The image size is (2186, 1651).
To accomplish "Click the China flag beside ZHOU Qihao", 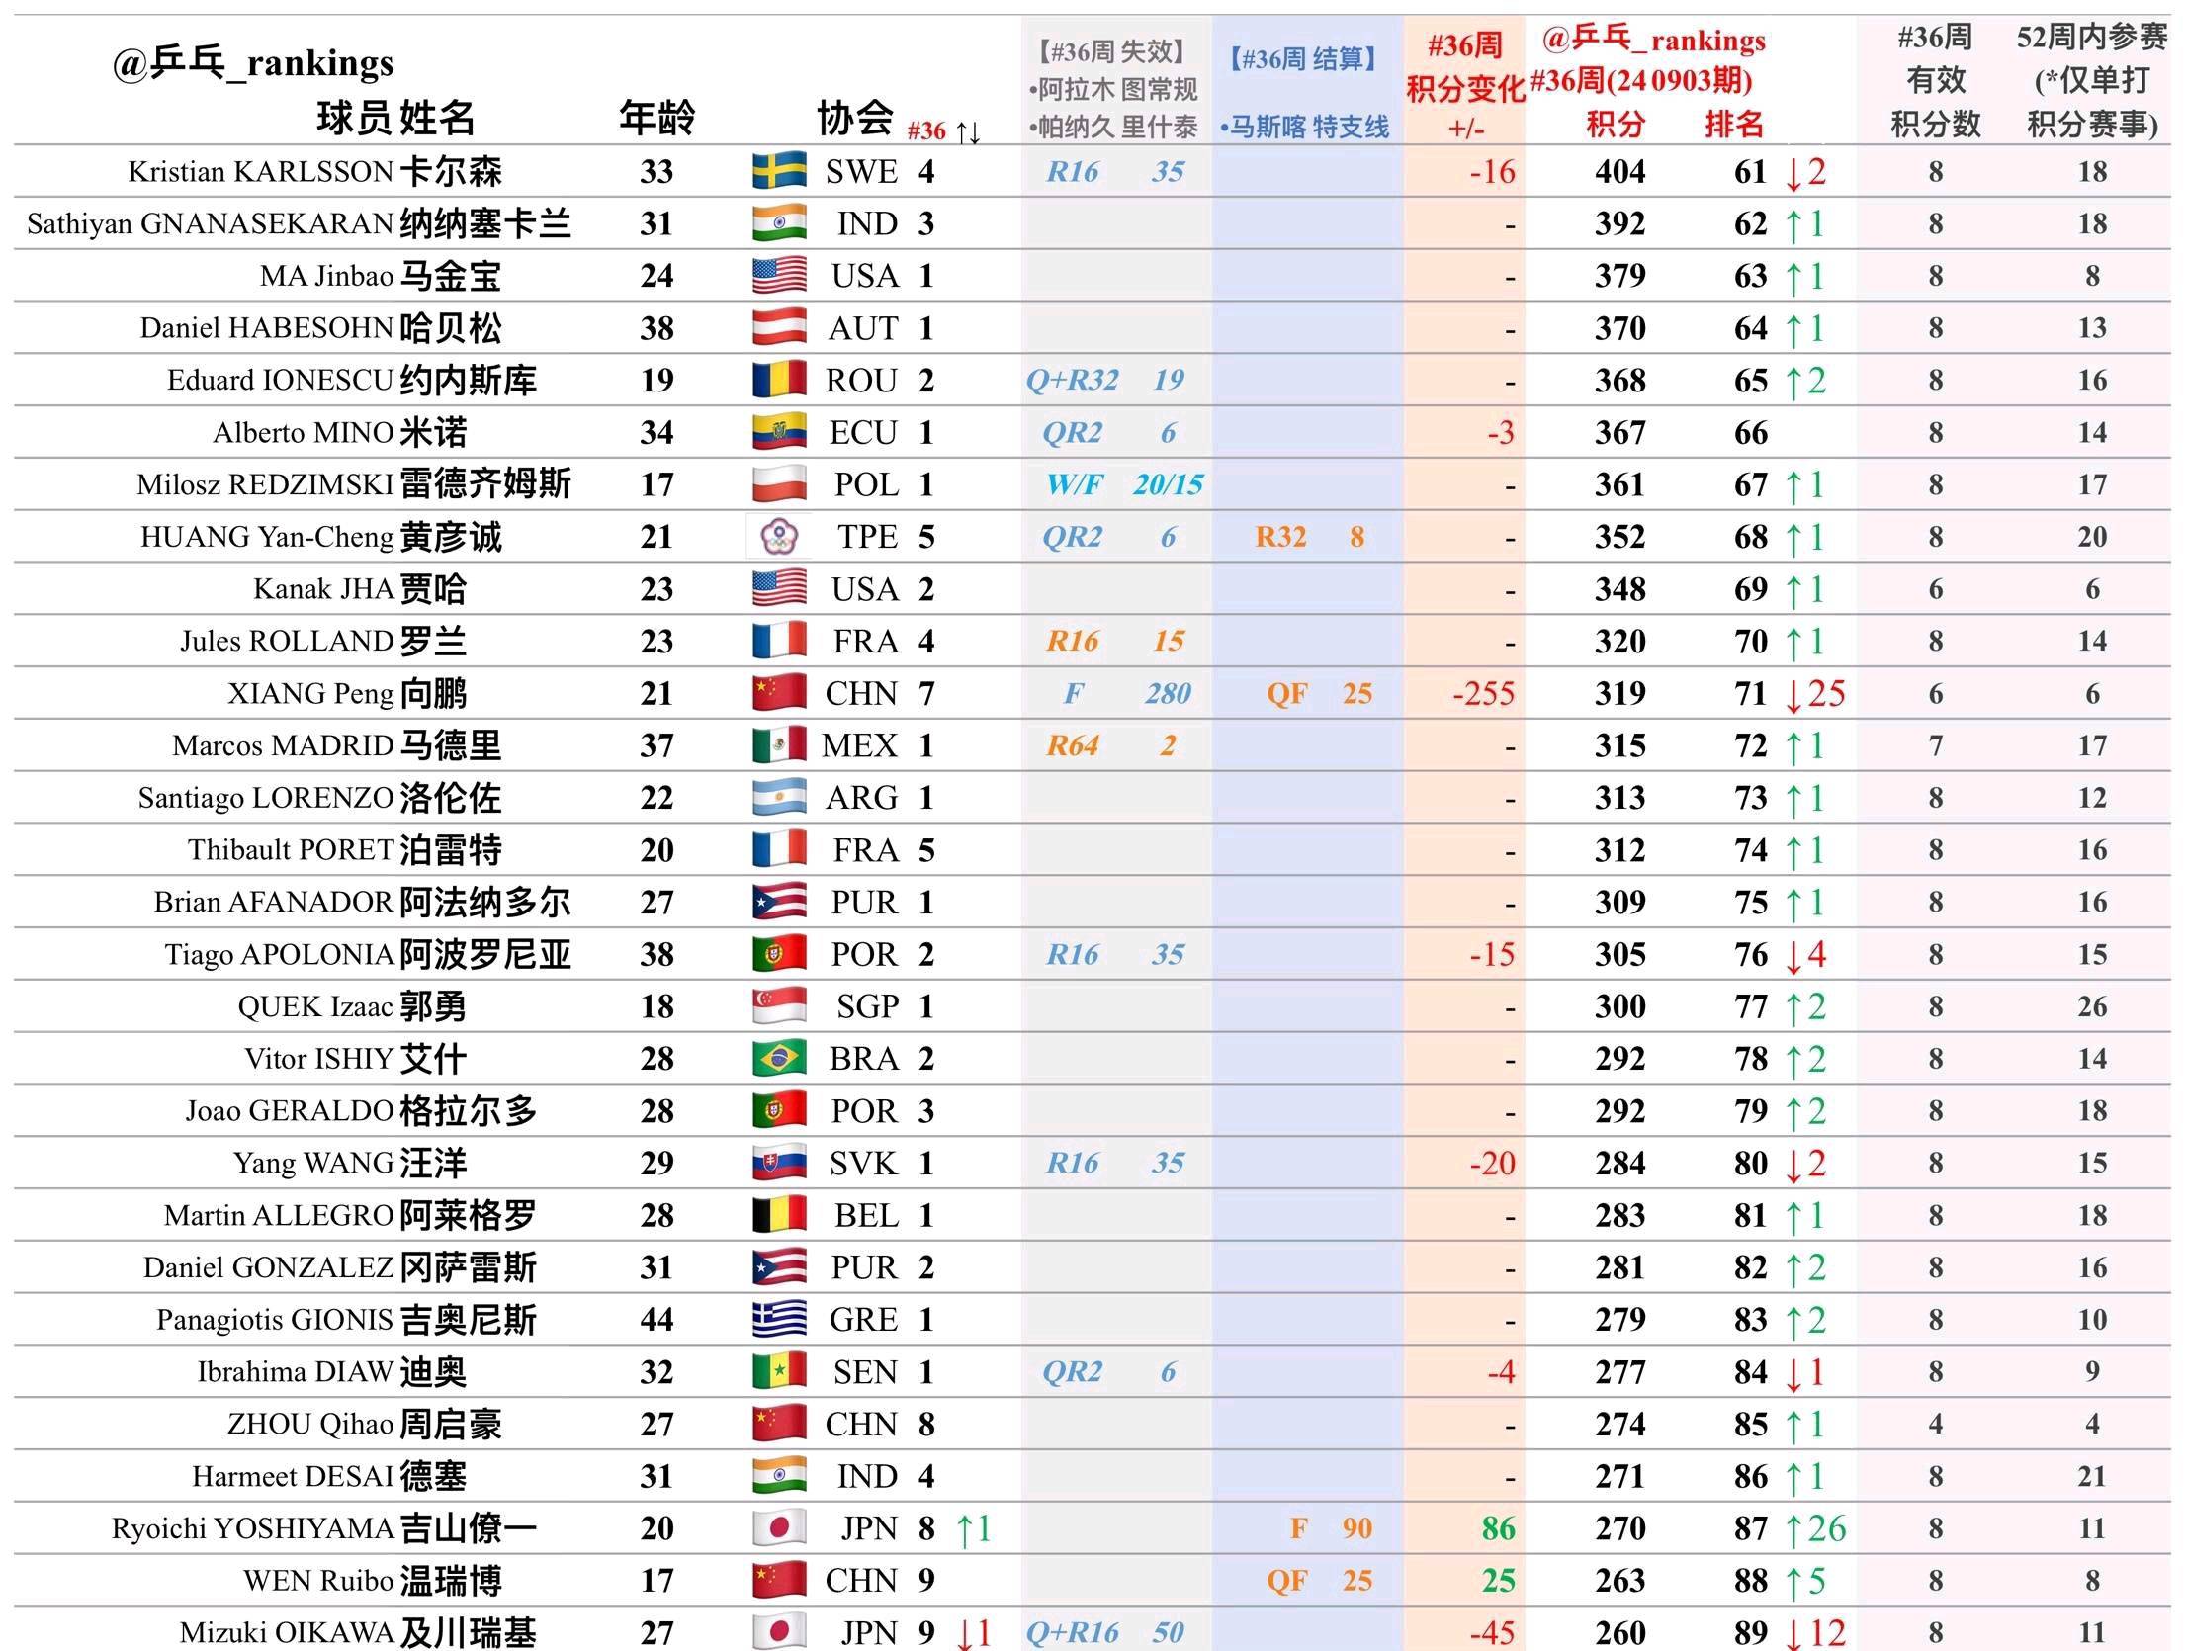I will click(779, 1425).
